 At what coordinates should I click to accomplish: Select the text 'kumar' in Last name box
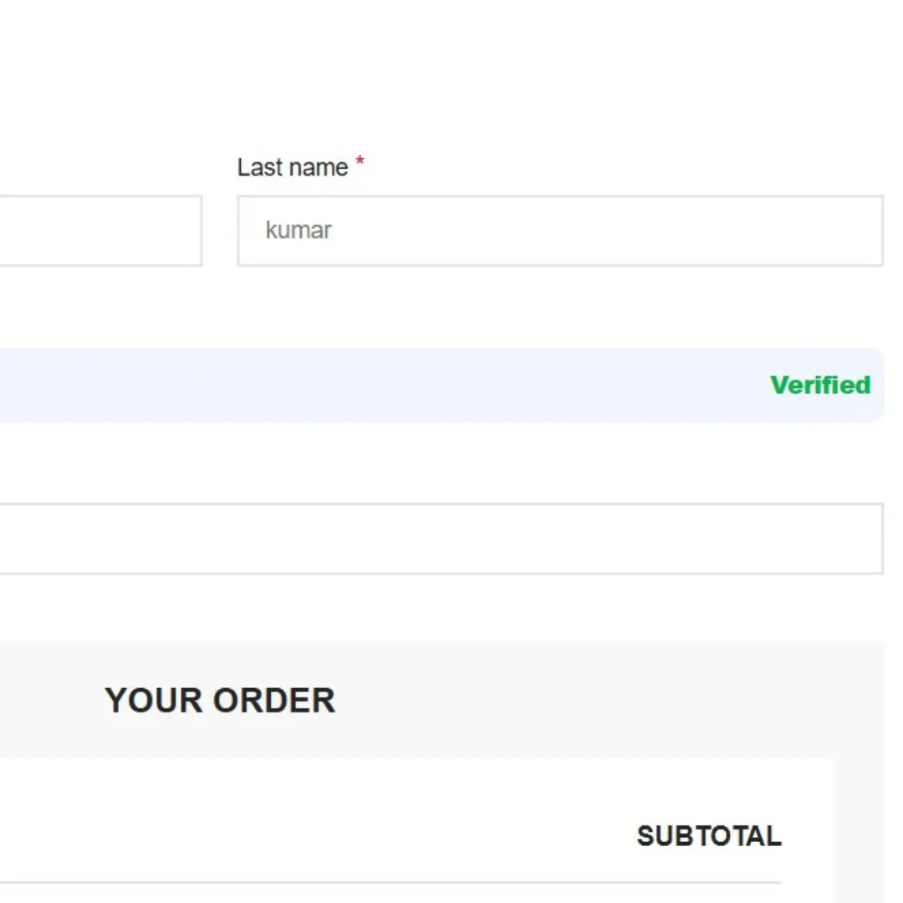coord(298,230)
